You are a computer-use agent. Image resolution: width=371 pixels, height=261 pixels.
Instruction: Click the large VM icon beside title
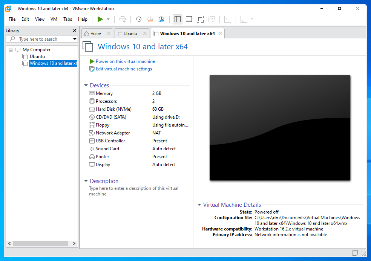pos(88,46)
